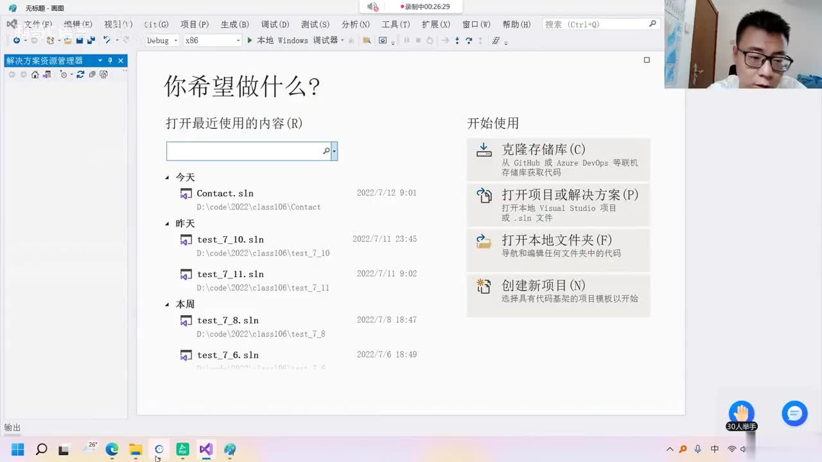Click the Save icon in toolbar

coord(80,40)
